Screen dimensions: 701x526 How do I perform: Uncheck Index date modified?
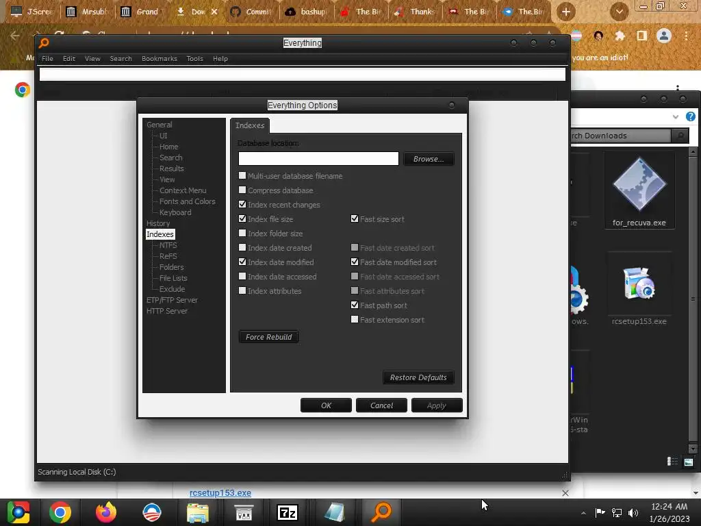[x=242, y=262]
